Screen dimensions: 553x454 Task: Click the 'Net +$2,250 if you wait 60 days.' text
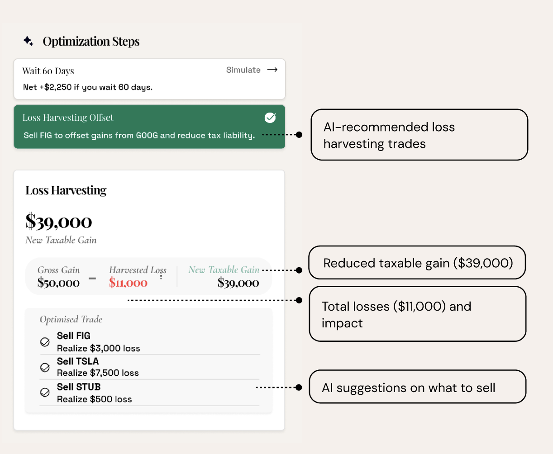coord(88,87)
